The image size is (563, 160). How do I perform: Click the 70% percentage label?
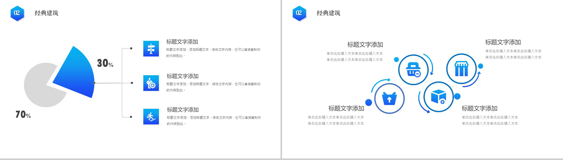23,115
